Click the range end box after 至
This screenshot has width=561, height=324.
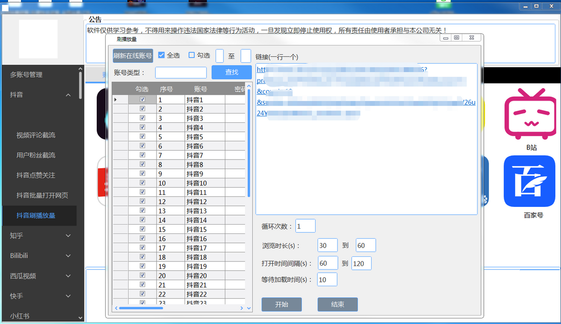[246, 56]
